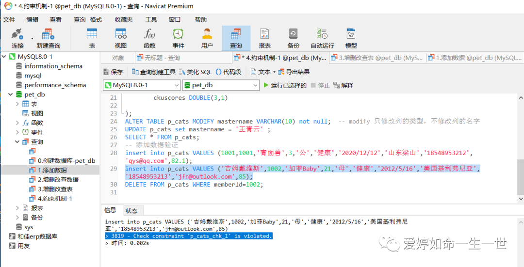Open the 工具 menu
The width and height of the screenshot is (524, 267).
click(151, 20)
